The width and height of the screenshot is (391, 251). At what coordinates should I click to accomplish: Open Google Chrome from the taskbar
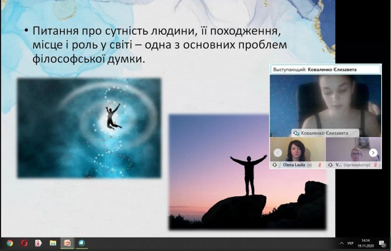(x=9, y=243)
